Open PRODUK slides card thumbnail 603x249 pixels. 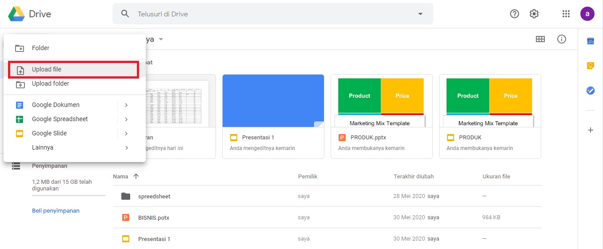point(490,101)
